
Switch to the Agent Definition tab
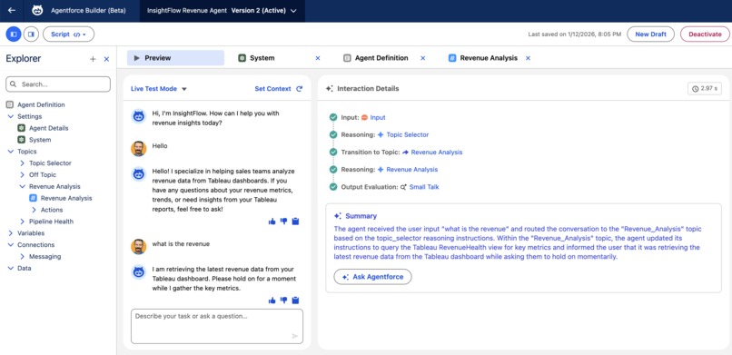tap(381, 58)
